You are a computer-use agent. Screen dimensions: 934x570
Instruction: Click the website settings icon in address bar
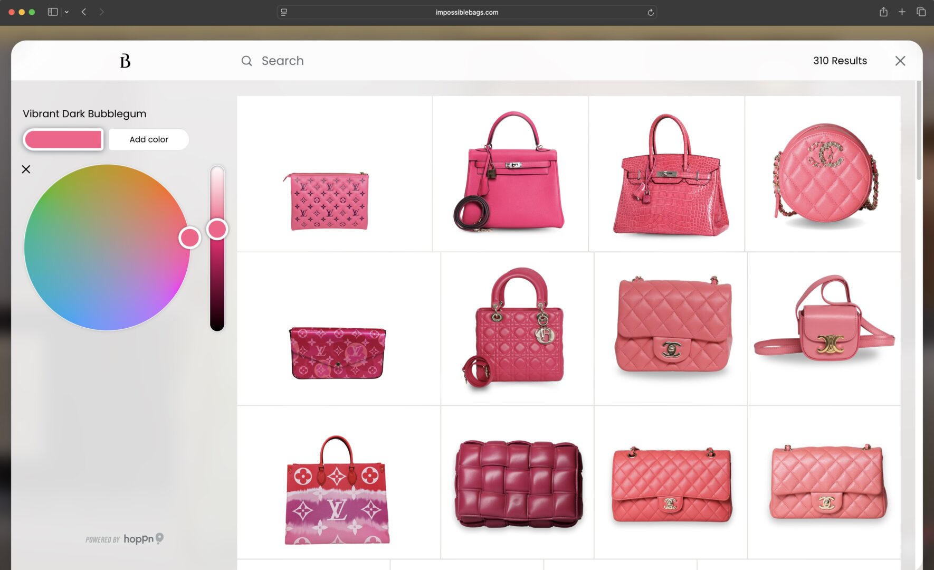pos(284,12)
